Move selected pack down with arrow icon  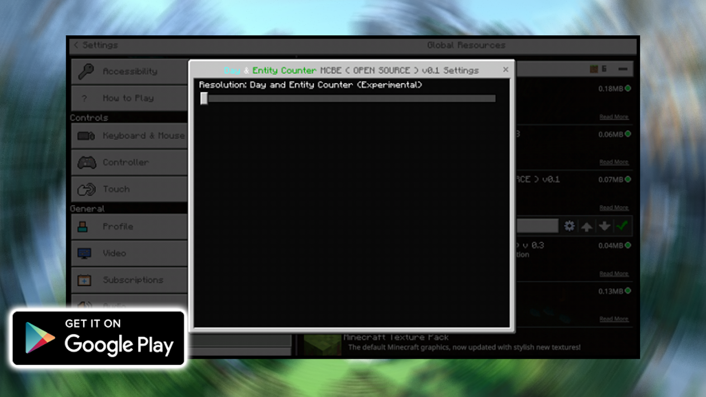pos(604,226)
